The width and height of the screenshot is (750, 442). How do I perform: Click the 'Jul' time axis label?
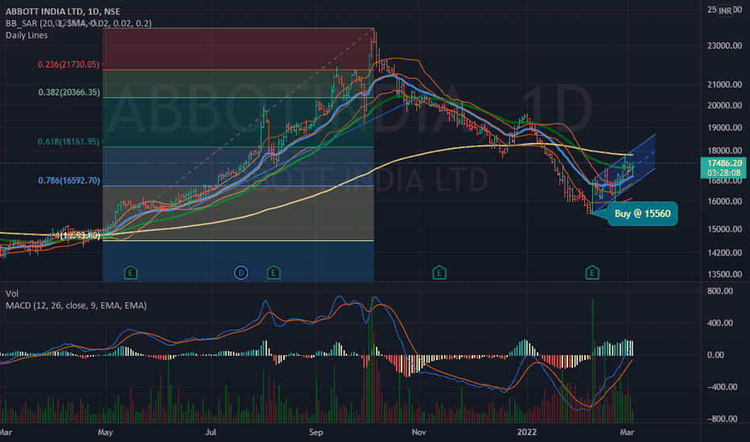tap(211, 432)
